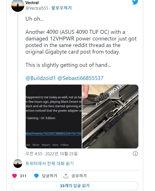
Task: Click the Twitter bird logo
Action: click(135, 2)
